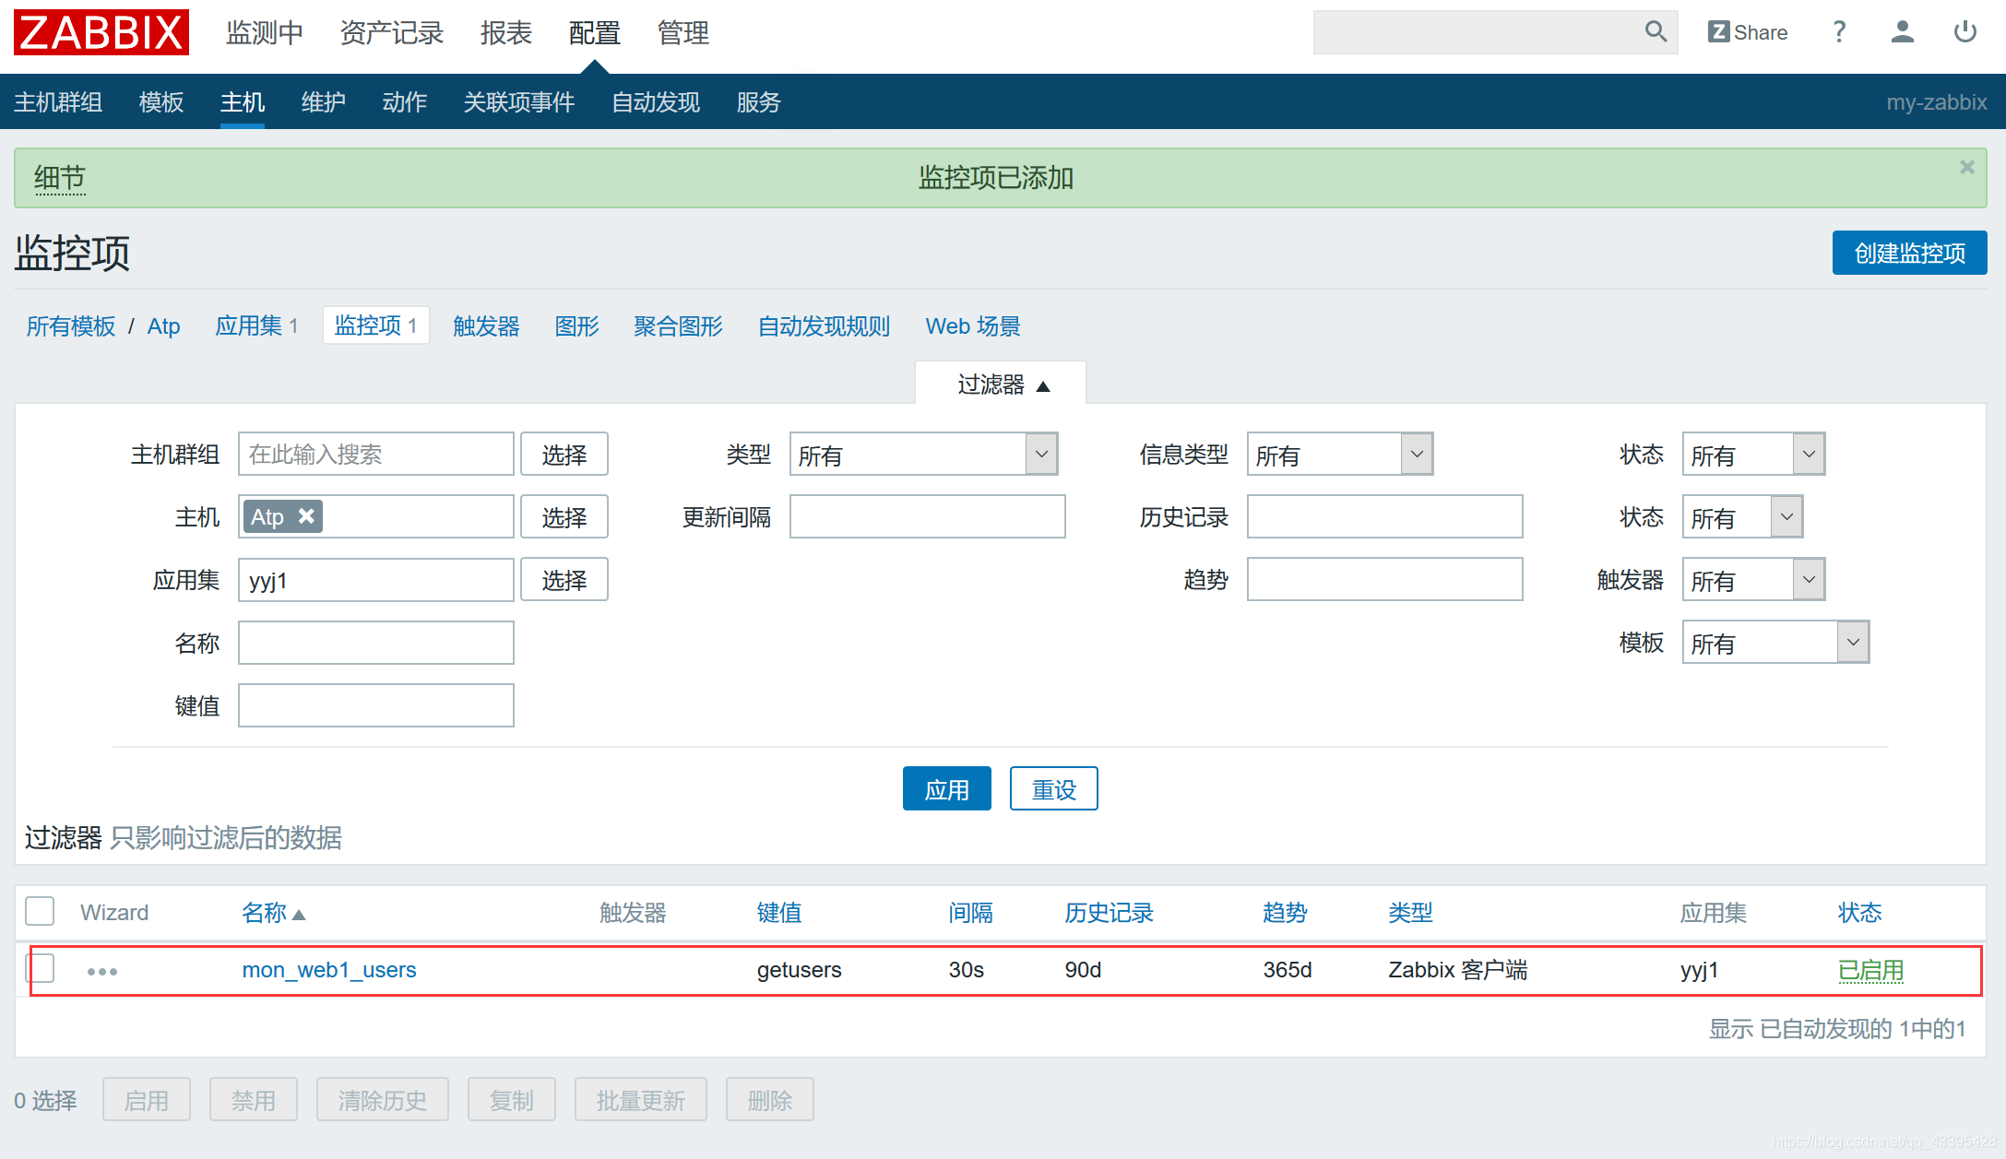Screen dimensions: 2006x1159
Task: Focus the 主机群组 search field
Action: click(375, 455)
